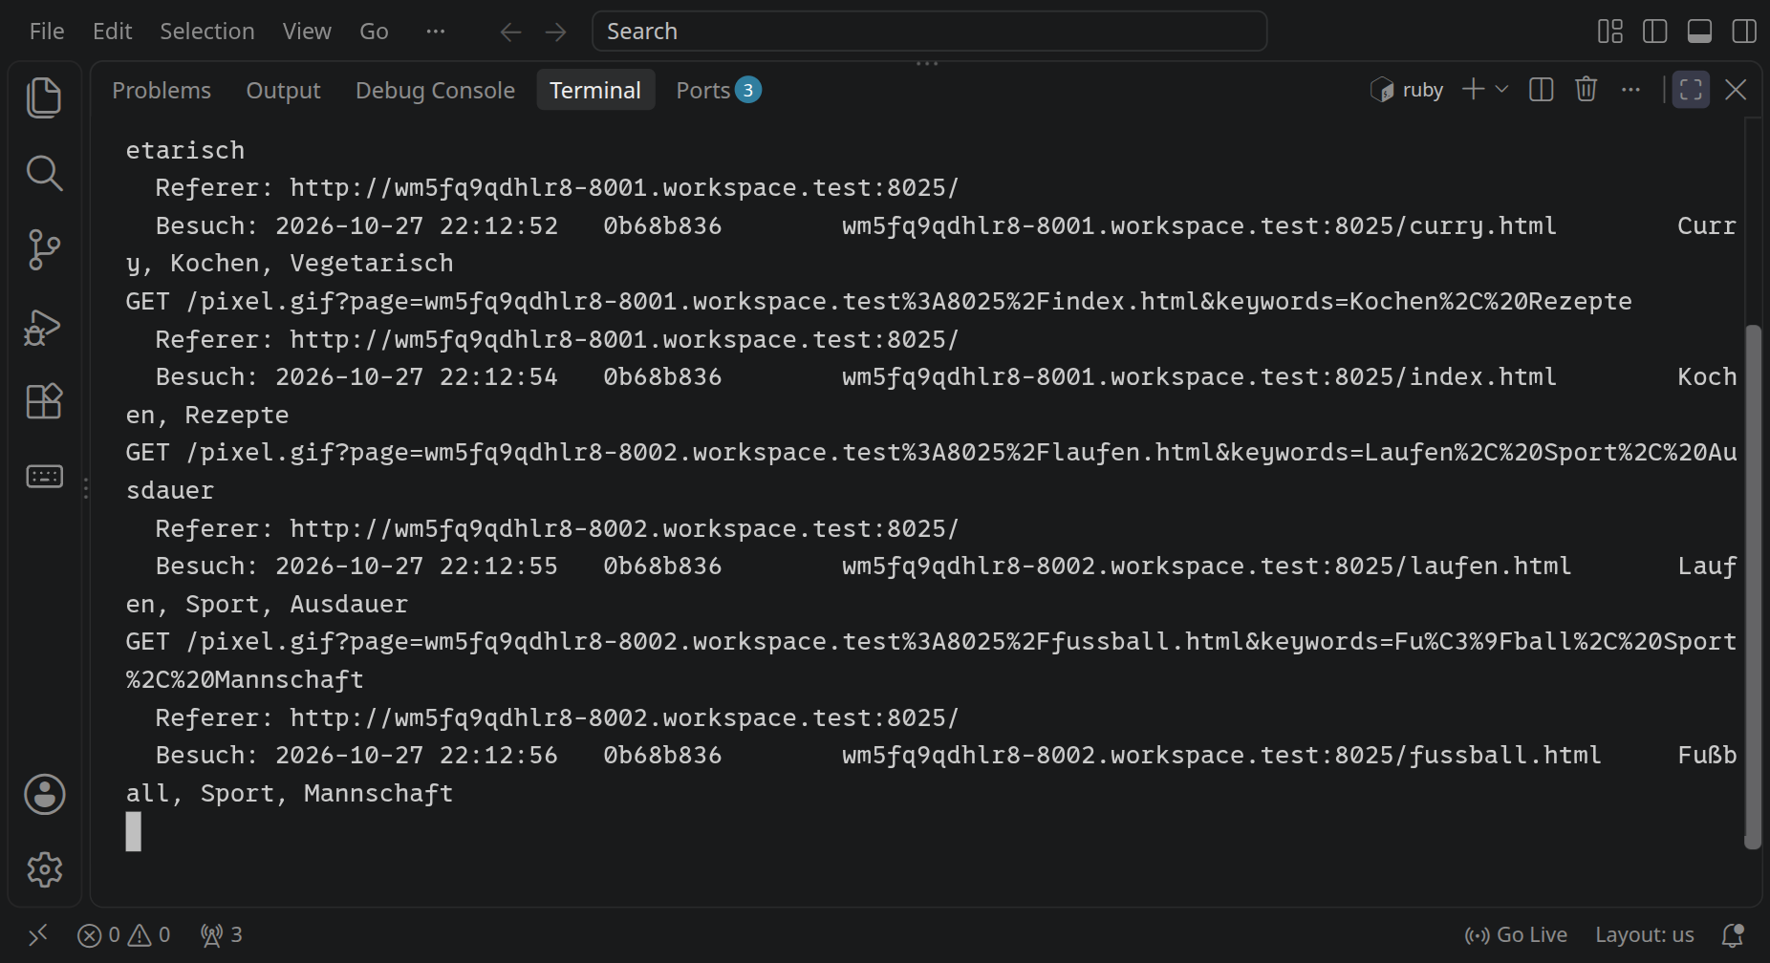Open the terminal panel more actions menu
1770x963 pixels.
point(1630,90)
